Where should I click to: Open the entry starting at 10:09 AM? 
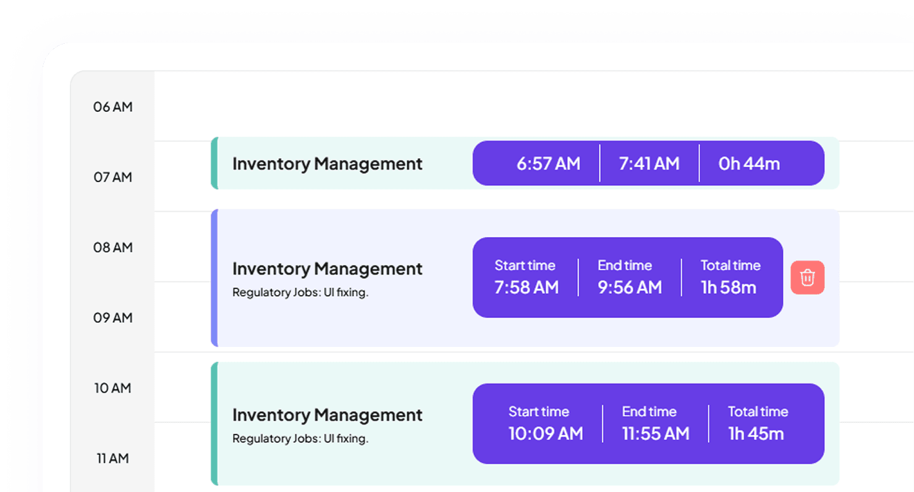(525, 423)
